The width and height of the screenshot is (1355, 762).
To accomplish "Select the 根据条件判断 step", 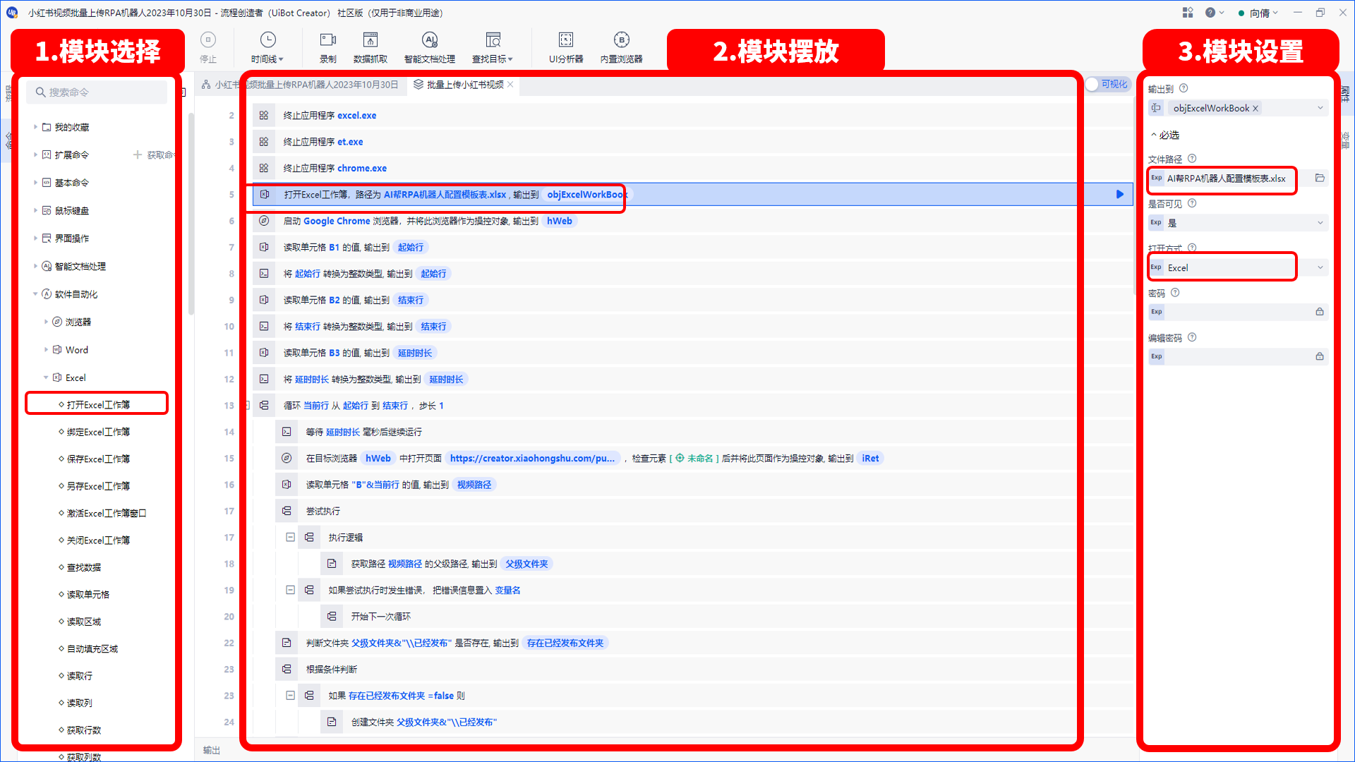I will (x=704, y=669).
